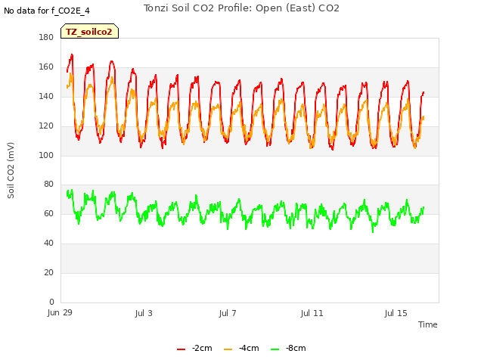The image size is (484, 363).
Task: Click the Jul 11 x-axis tick label
Action: click(312, 313)
